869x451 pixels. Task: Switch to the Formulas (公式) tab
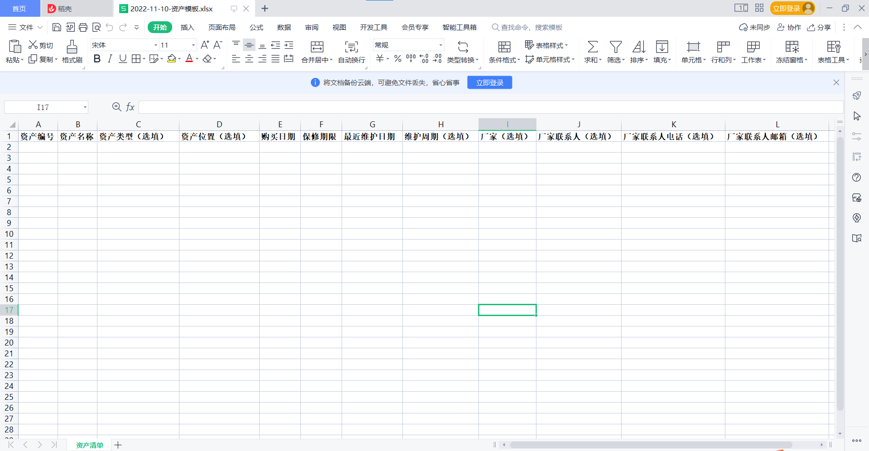[x=256, y=27]
